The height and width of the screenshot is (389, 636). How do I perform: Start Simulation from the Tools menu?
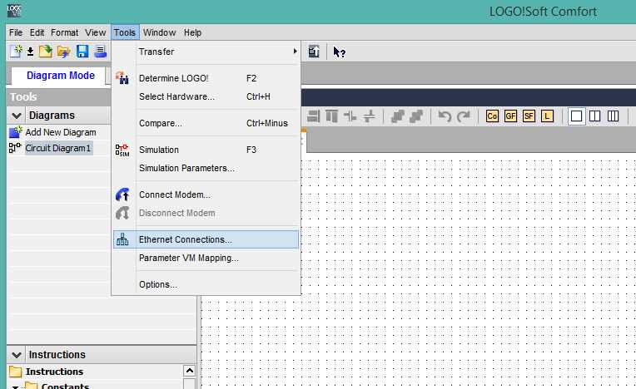pyautogui.click(x=206, y=150)
